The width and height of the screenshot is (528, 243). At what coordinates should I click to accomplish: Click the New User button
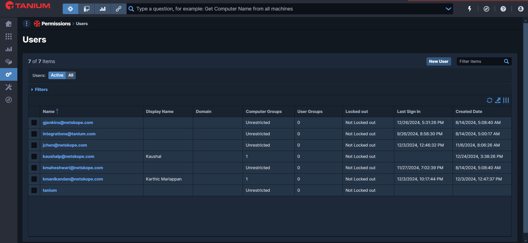click(438, 61)
